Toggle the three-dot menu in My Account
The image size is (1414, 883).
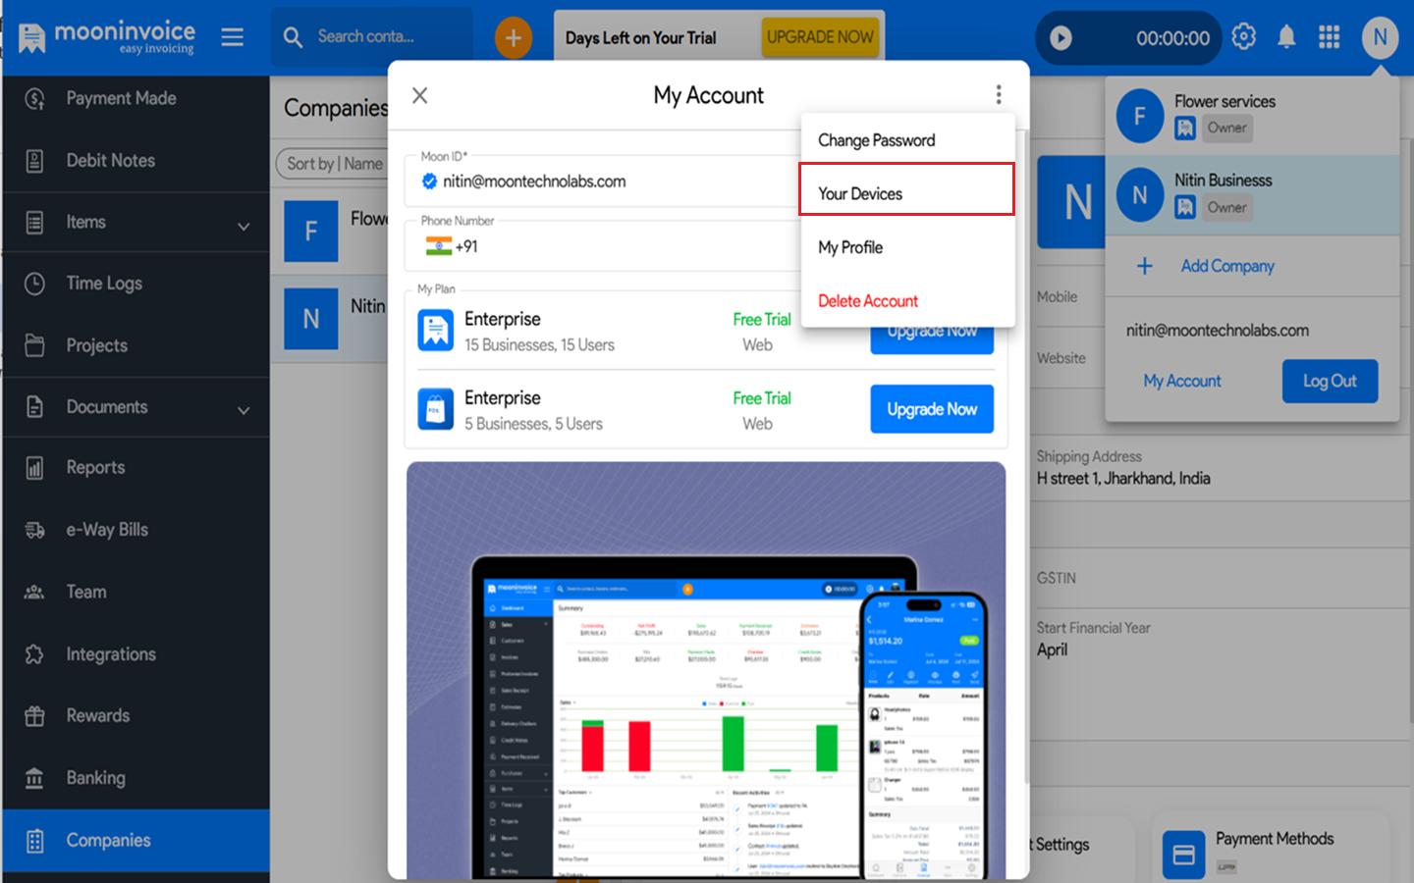999,94
